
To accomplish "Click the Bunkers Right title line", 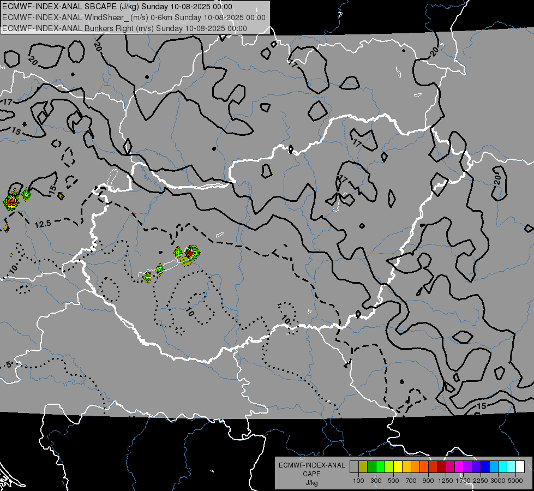I will click(x=124, y=28).
